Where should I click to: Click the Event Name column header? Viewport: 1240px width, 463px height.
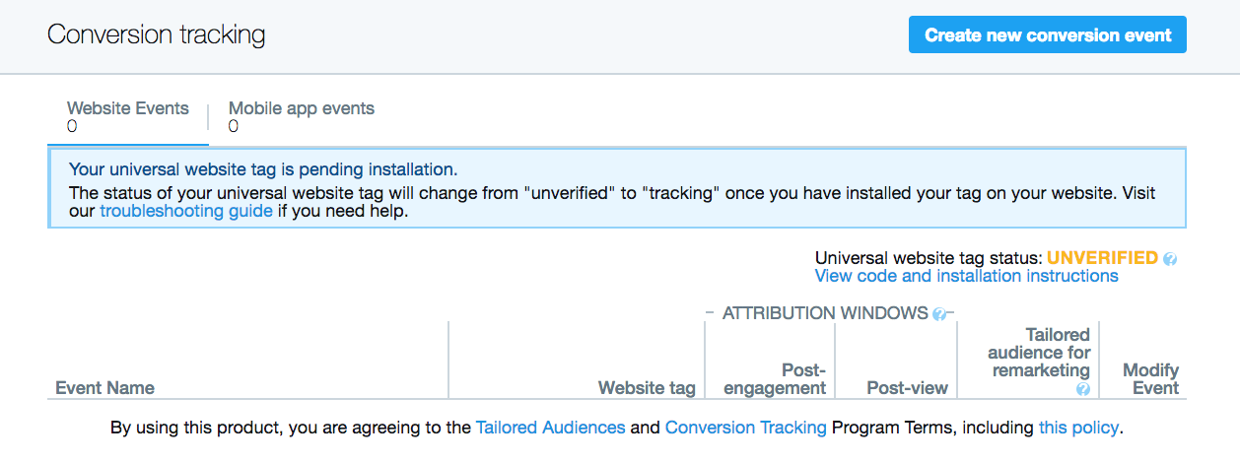click(104, 388)
